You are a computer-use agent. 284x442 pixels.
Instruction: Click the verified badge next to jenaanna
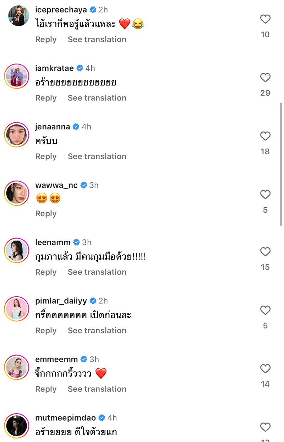[x=75, y=126]
